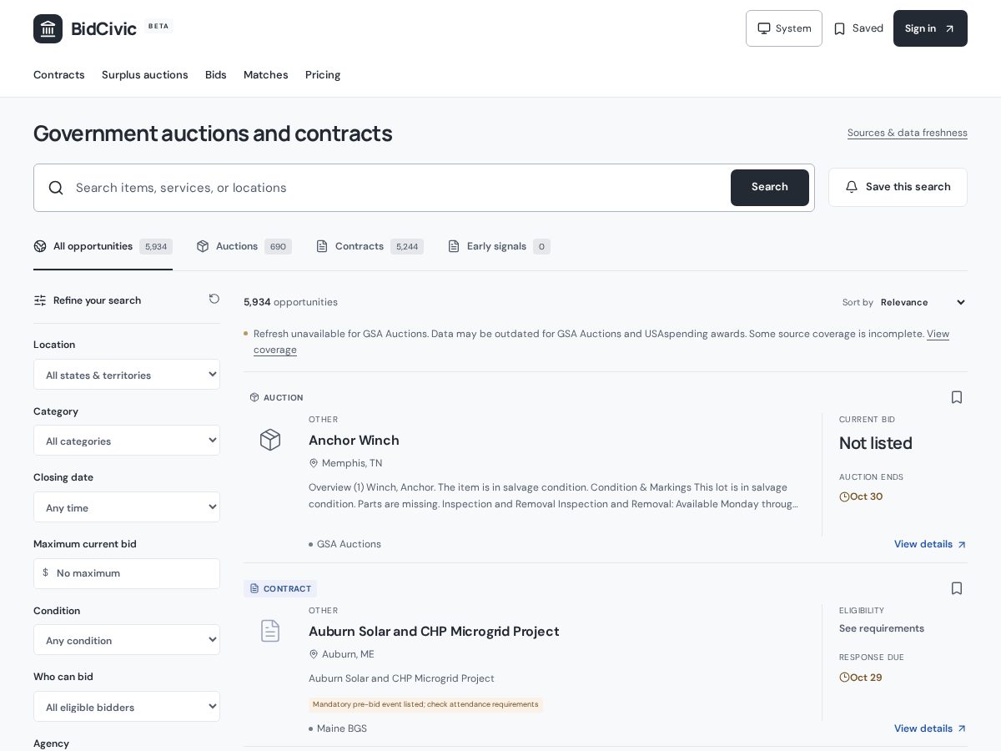Click the document icon beside Auburn Solar project
Image resolution: width=1001 pixels, height=751 pixels.
270,631
